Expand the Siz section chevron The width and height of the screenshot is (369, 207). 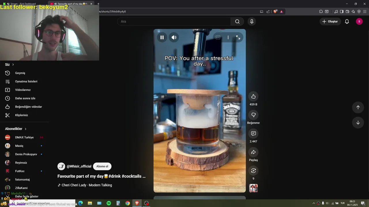(x=13, y=65)
